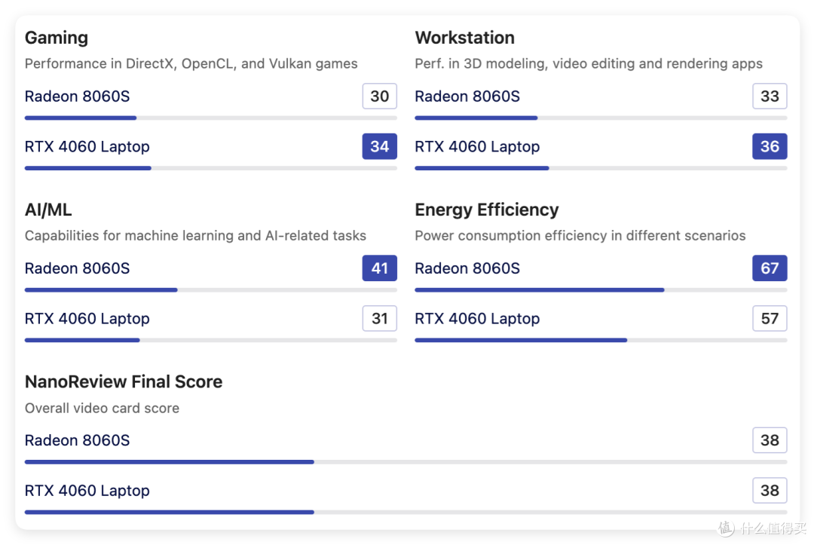Click the Gaming score badge showing 30
The height and width of the screenshot is (545, 814).
379,96
